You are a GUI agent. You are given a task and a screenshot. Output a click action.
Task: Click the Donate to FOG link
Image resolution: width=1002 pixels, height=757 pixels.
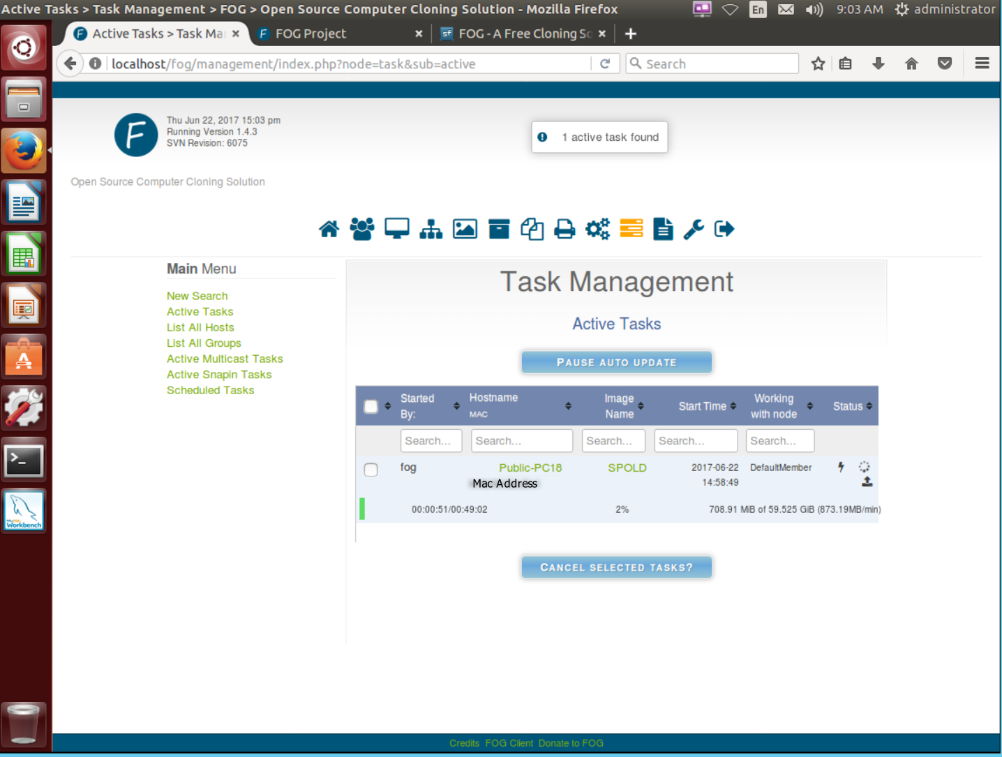(570, 742)
